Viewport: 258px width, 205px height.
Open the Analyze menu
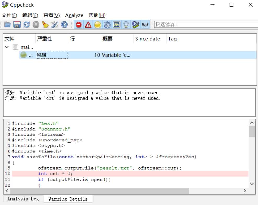[x=74, y=15]
